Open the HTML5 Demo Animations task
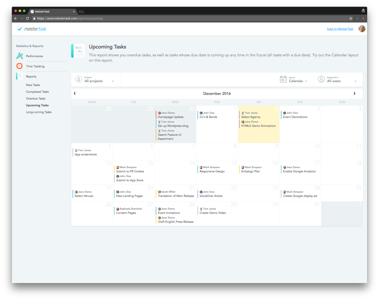 (x=258, y=126)
